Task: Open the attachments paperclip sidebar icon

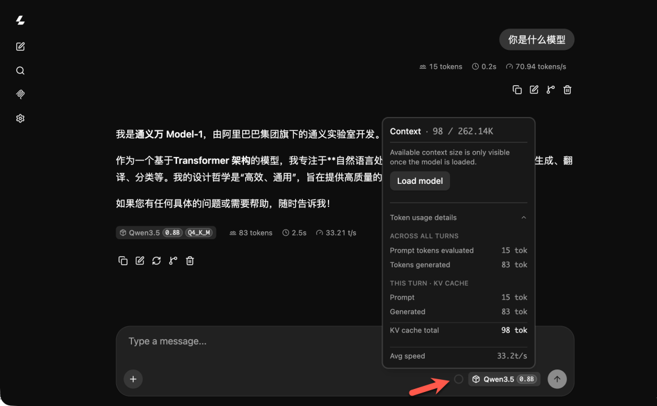Action: click(x=20, y=94)
